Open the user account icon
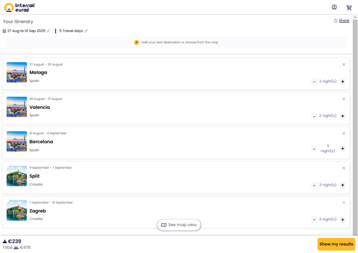Viewport: 358px width, 253px height. 334,7
